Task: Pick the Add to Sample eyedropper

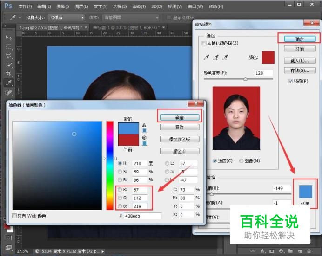Action: coord(215,58)
